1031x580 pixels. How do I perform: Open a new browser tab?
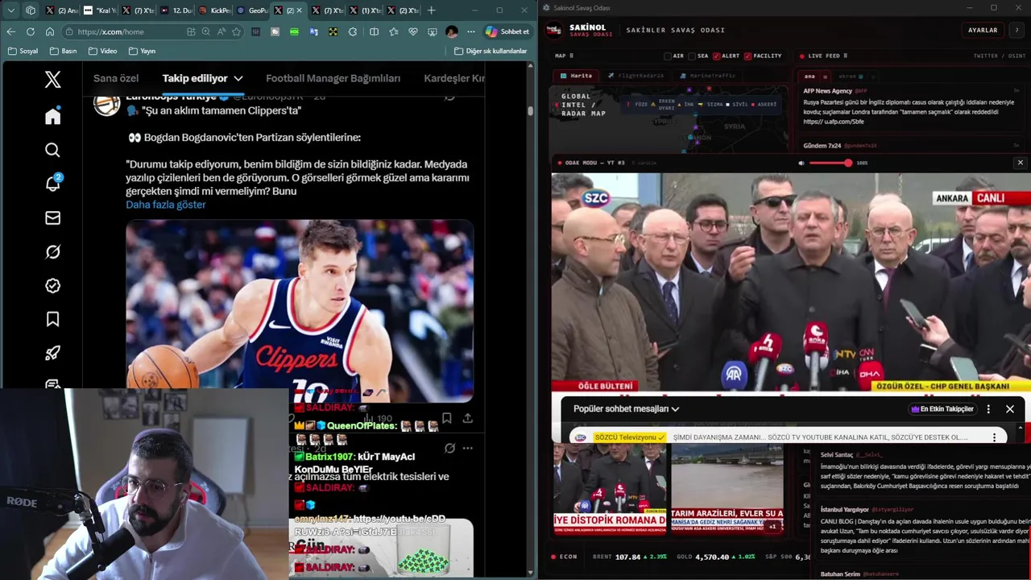431,10
